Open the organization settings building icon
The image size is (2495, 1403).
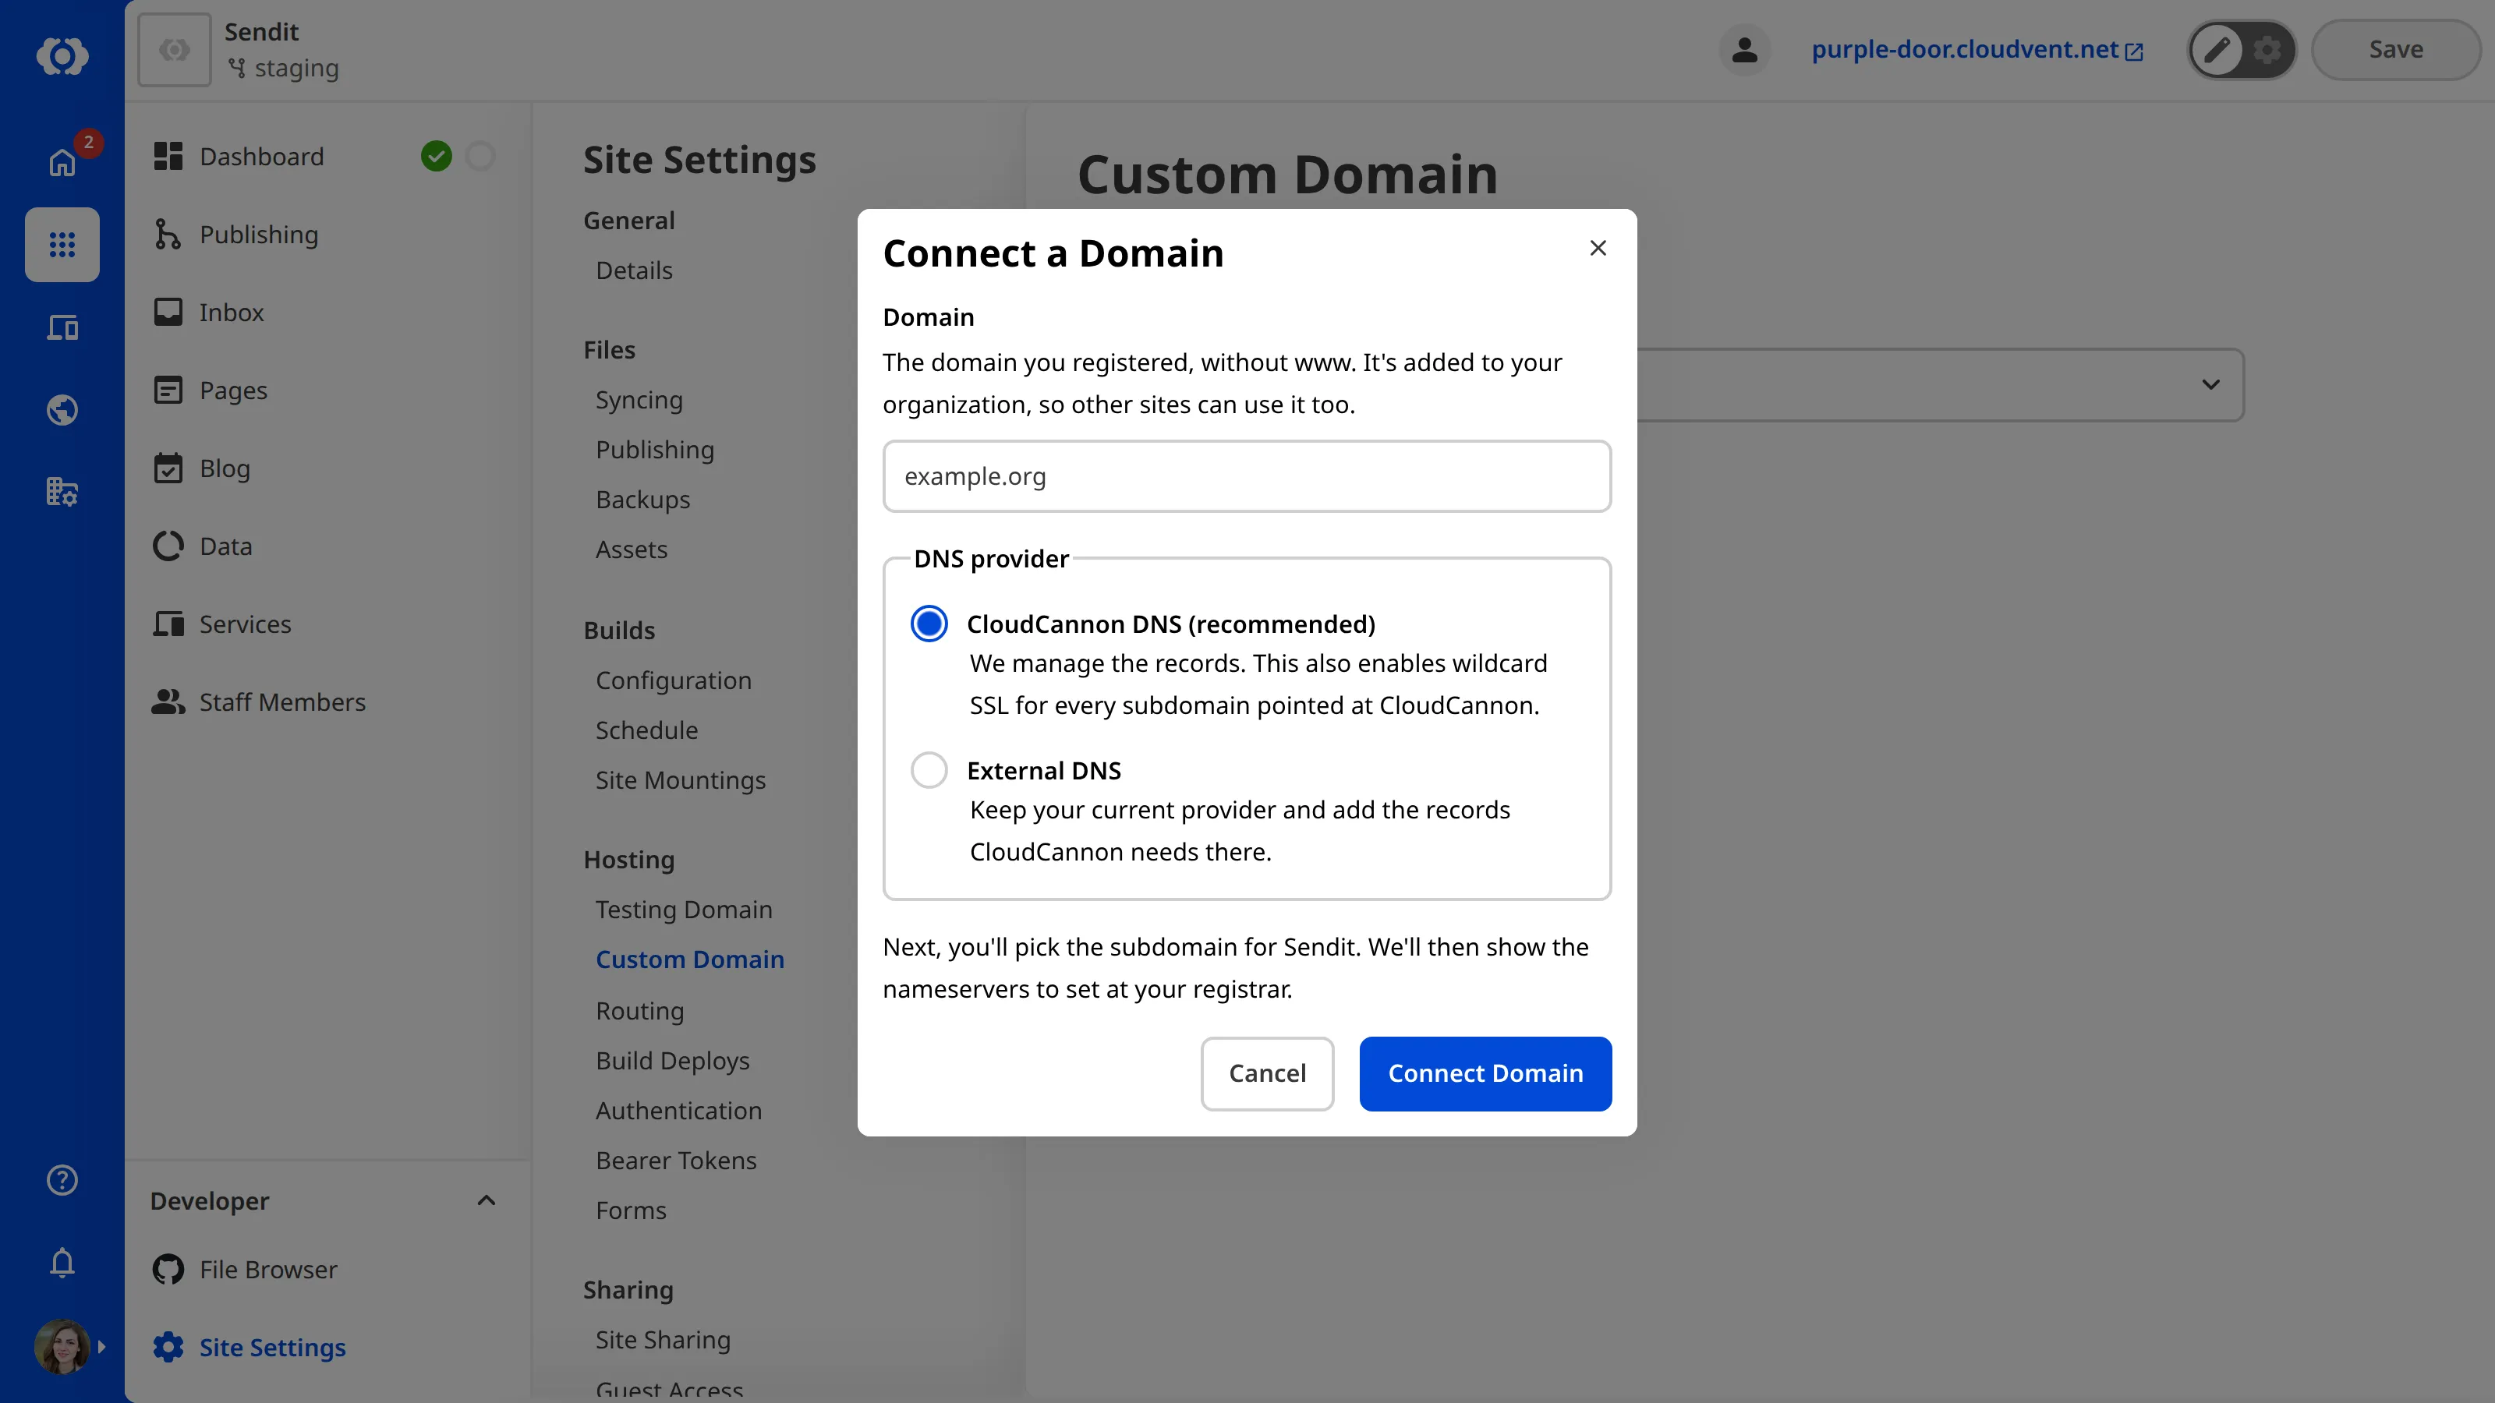[x=62, y=492]
